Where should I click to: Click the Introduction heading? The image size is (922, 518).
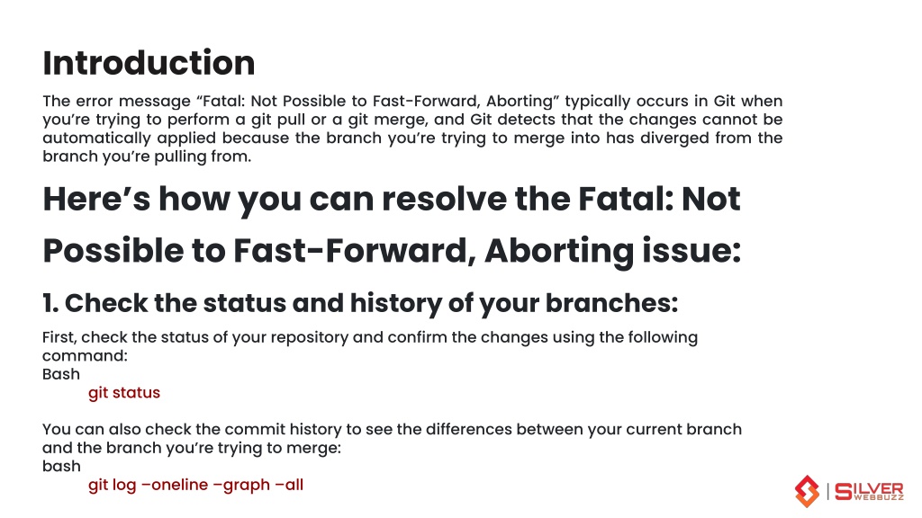(149, 63)
